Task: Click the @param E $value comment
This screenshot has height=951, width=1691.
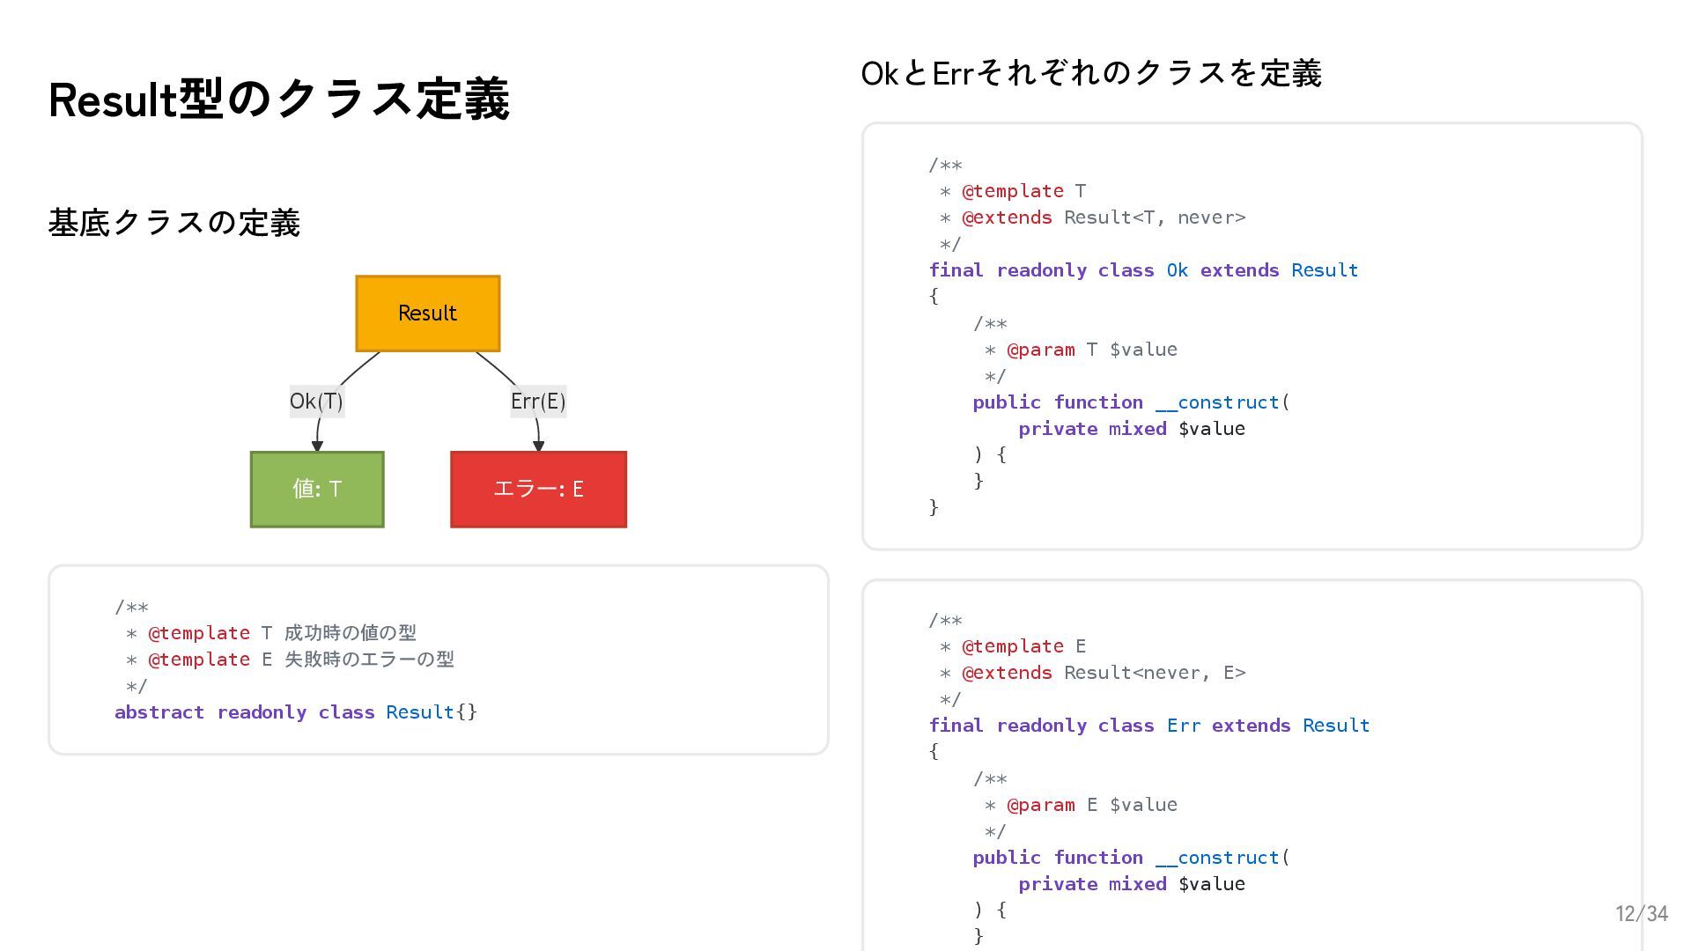Action: (x=1091, y=805)
